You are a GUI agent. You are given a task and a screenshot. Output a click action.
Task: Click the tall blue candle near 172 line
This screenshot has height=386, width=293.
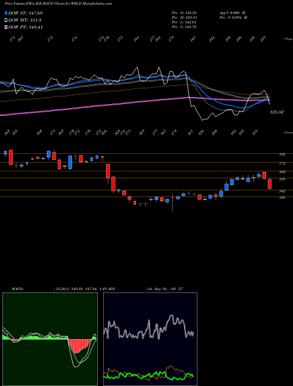point(70,162)
